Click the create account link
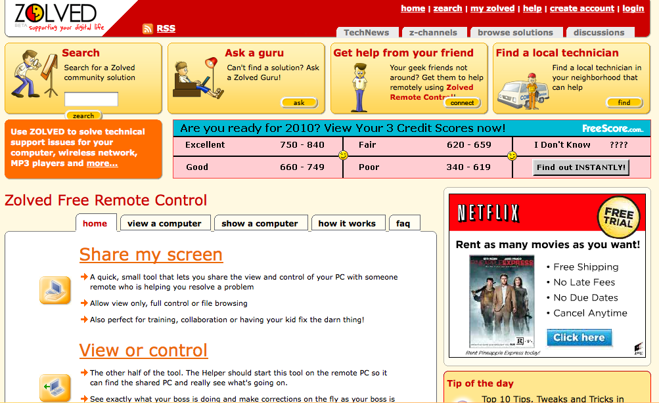659x403 pixels. coord(582,9)
